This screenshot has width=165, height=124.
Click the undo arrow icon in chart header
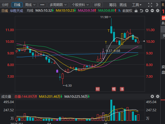click(141, 11)
